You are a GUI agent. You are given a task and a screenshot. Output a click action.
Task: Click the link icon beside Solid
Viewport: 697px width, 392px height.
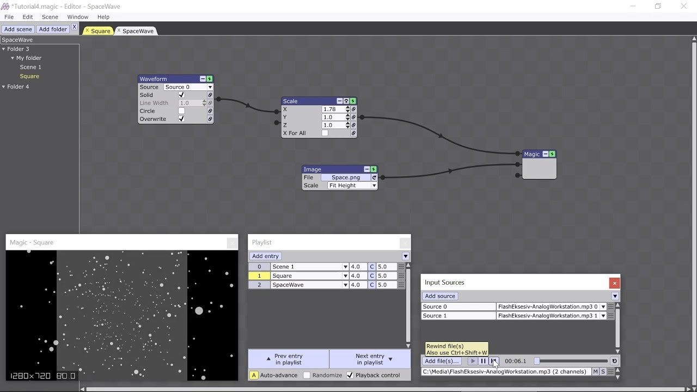210,95
